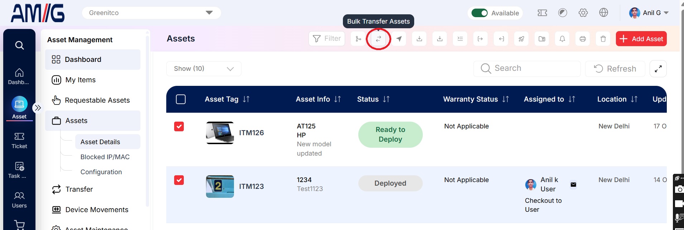The height and width of the screenshot is (230, 684).
Task: Click the download icon beside the paper-plane icon
Action: (419, 39)
